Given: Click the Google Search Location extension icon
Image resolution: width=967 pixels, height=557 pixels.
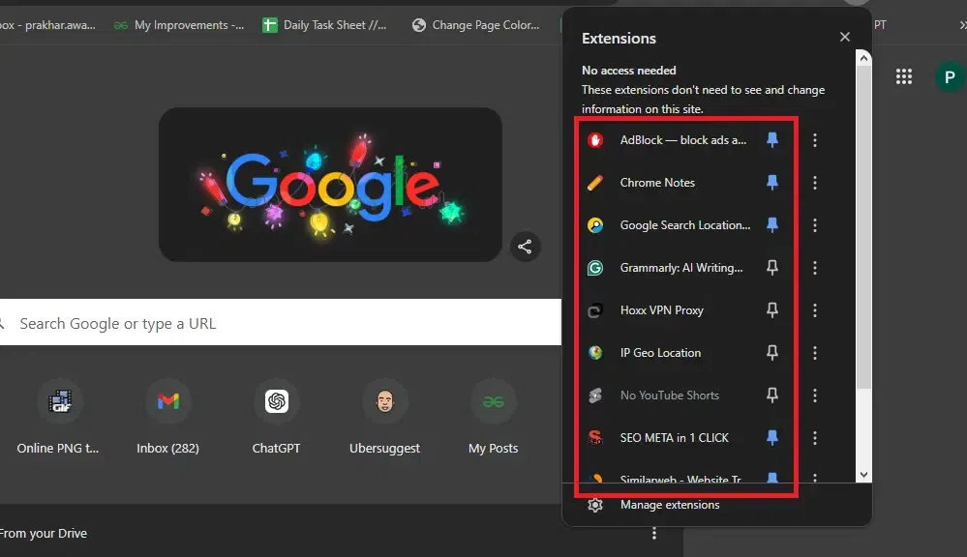Looking at the screenshot, I should tap(595, 225).
